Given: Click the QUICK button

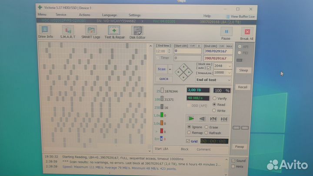Looking at the screenshot, I should coord(164,79).
